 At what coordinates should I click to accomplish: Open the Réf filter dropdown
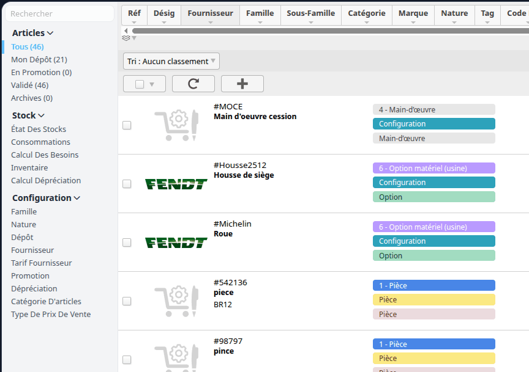coord(134,15)
